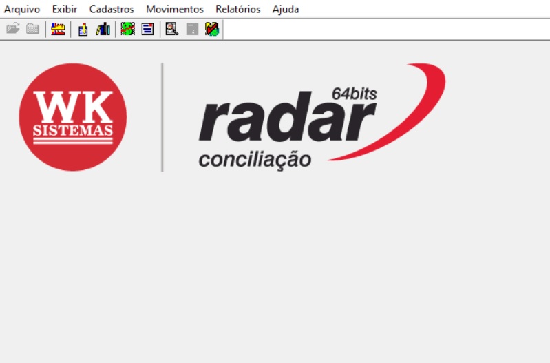
Task: Click the green dollar sign toolbar icon
Action: 127,29
